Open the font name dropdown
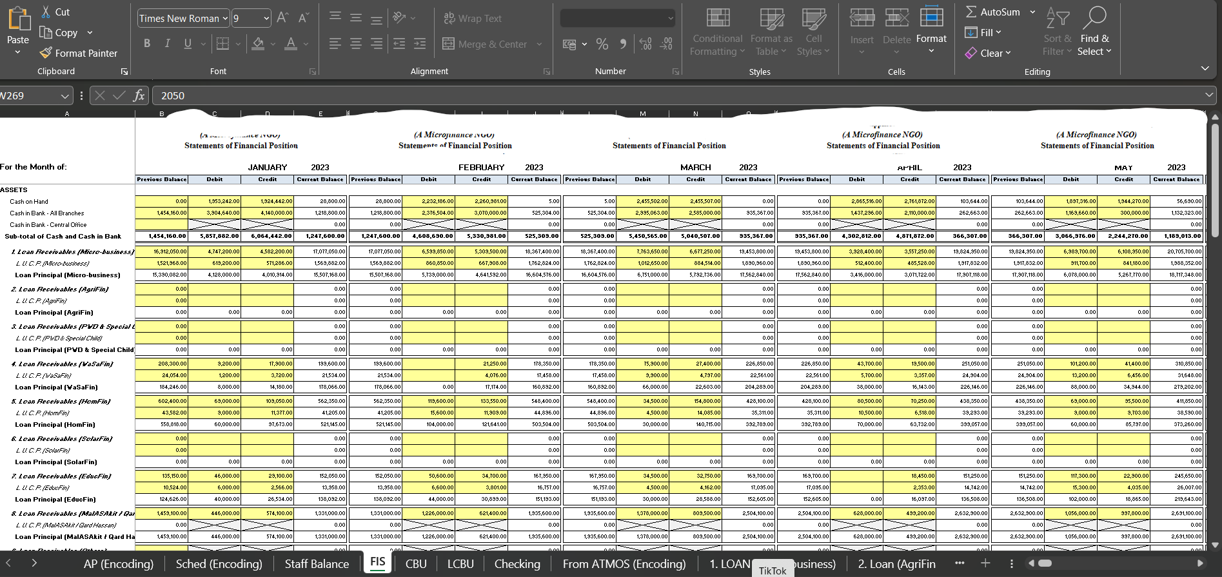Screen dimensions: 1222x577 (x=225, y=18)
